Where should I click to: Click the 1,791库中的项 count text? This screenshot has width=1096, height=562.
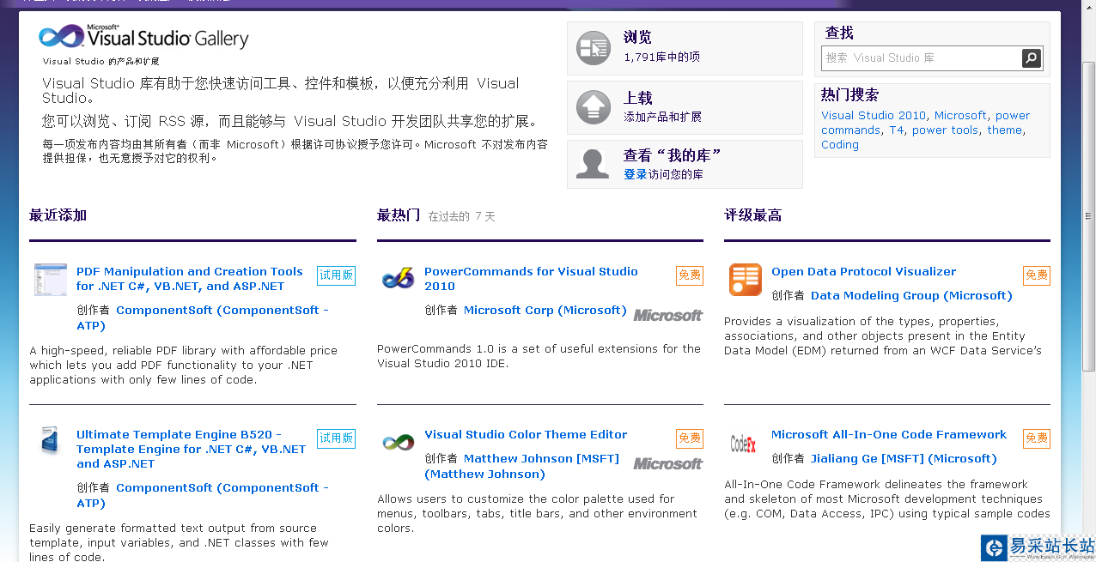[661, 57]
